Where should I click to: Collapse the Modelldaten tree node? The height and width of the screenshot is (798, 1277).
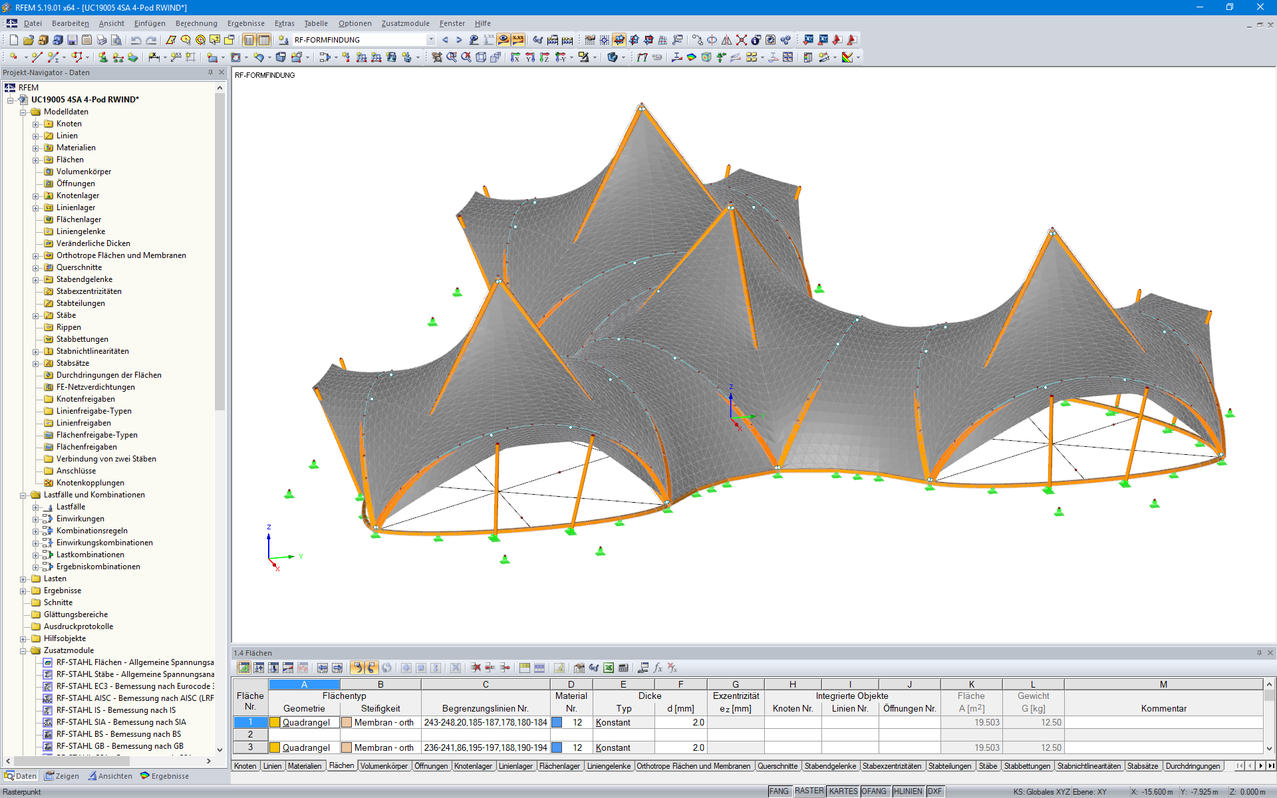[x=23, y=112]
